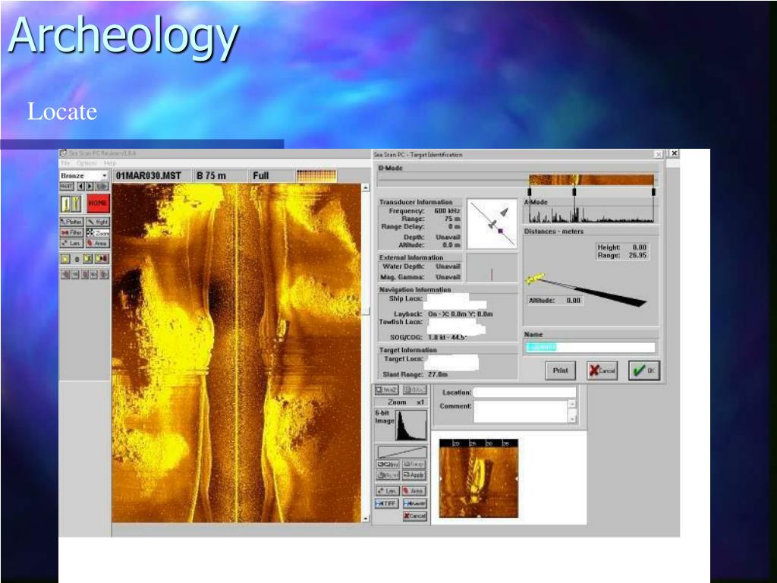Click the left B-Mode range marker handle
Image resolution: width=777 pixels, height=583 pixels.
[530, 191]
